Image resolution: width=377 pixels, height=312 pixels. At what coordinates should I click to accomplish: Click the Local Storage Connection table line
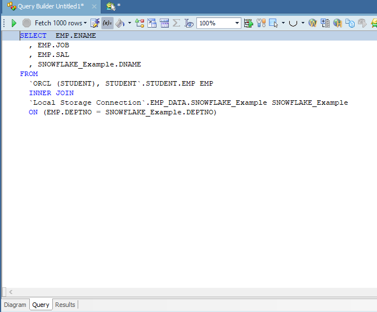[188, 102]
